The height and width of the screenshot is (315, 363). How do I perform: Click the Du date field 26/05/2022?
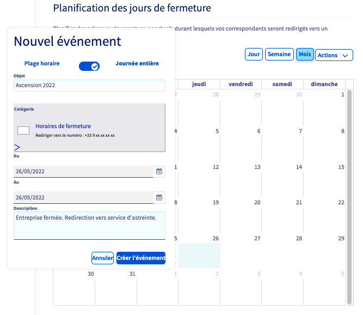(83, 171)
